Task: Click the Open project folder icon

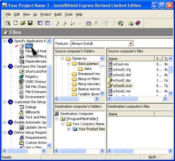Action: tap(23, 23)
